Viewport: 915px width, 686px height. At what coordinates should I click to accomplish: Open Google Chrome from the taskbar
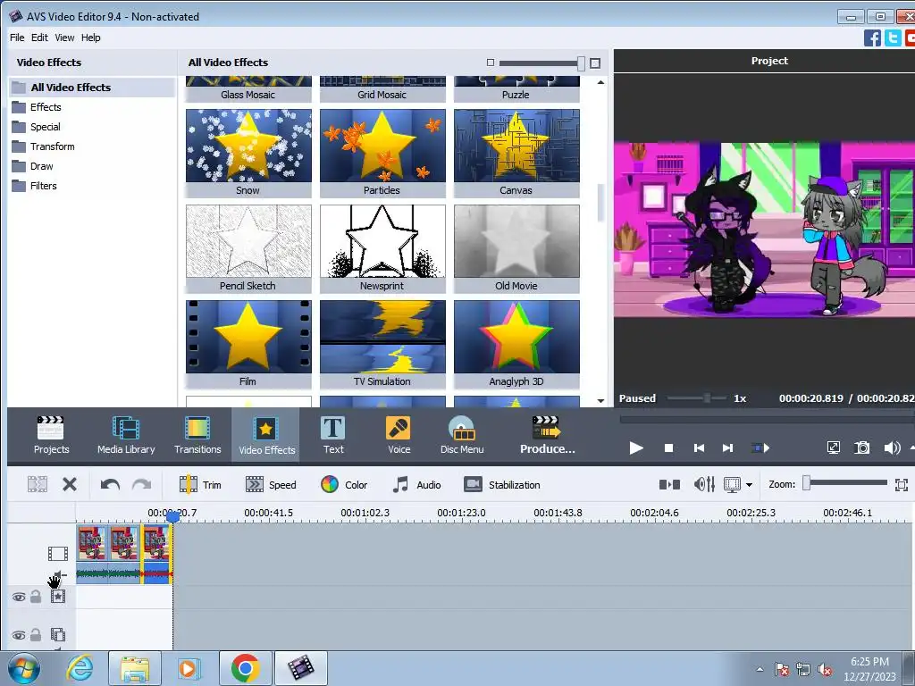tap(245, 668)
